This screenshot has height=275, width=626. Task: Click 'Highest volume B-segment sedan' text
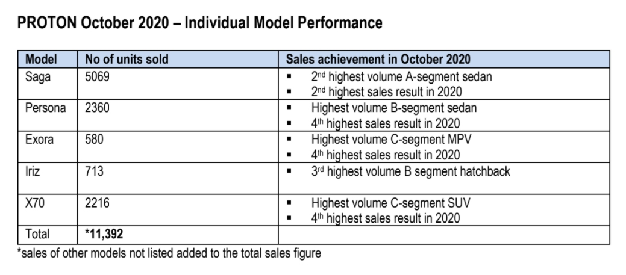pyautogui.click(x=393, y=108)
